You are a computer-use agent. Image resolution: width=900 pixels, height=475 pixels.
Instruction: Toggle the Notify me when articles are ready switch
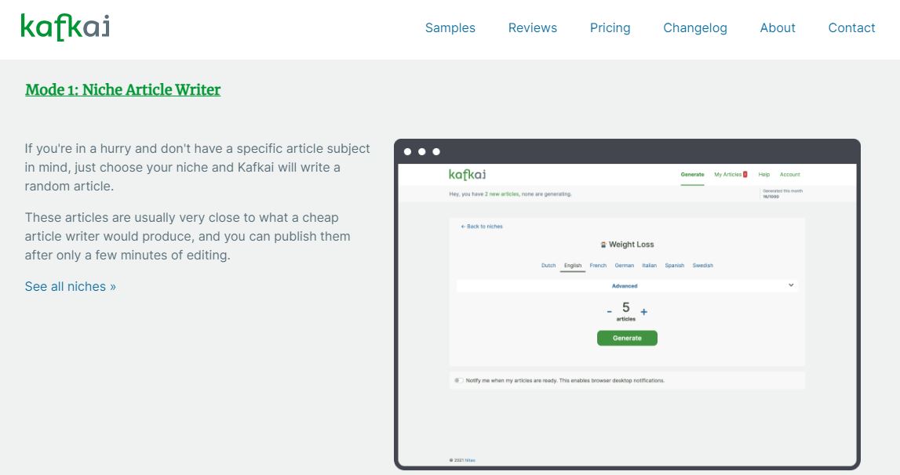[x=458, y=380]
